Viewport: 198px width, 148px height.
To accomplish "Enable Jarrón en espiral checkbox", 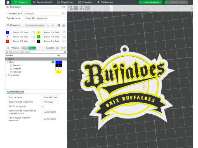I will pyautogui.click(x=42, y=106).
